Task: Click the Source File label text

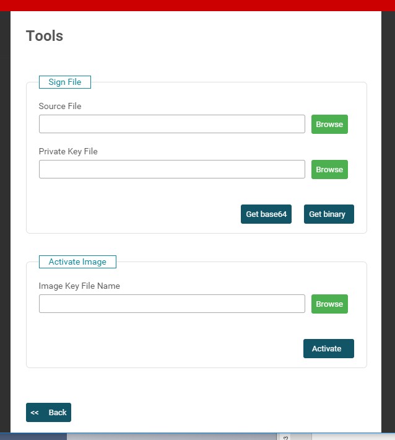Action: pos(60,106)
